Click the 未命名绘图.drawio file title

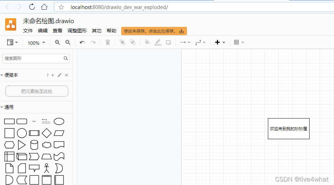[x=48, y=21]
